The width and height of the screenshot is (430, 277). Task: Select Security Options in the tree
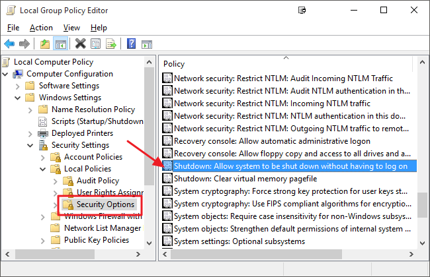105,205
